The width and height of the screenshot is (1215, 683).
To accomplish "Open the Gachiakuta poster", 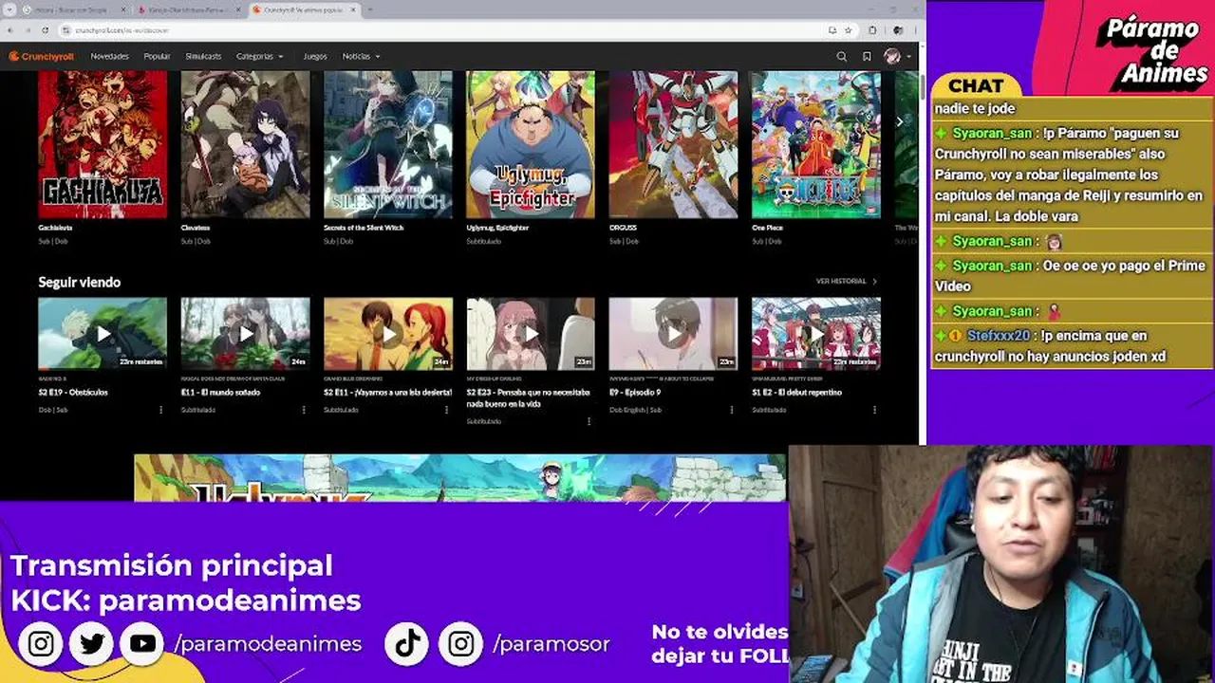I will tap(103, 144).
